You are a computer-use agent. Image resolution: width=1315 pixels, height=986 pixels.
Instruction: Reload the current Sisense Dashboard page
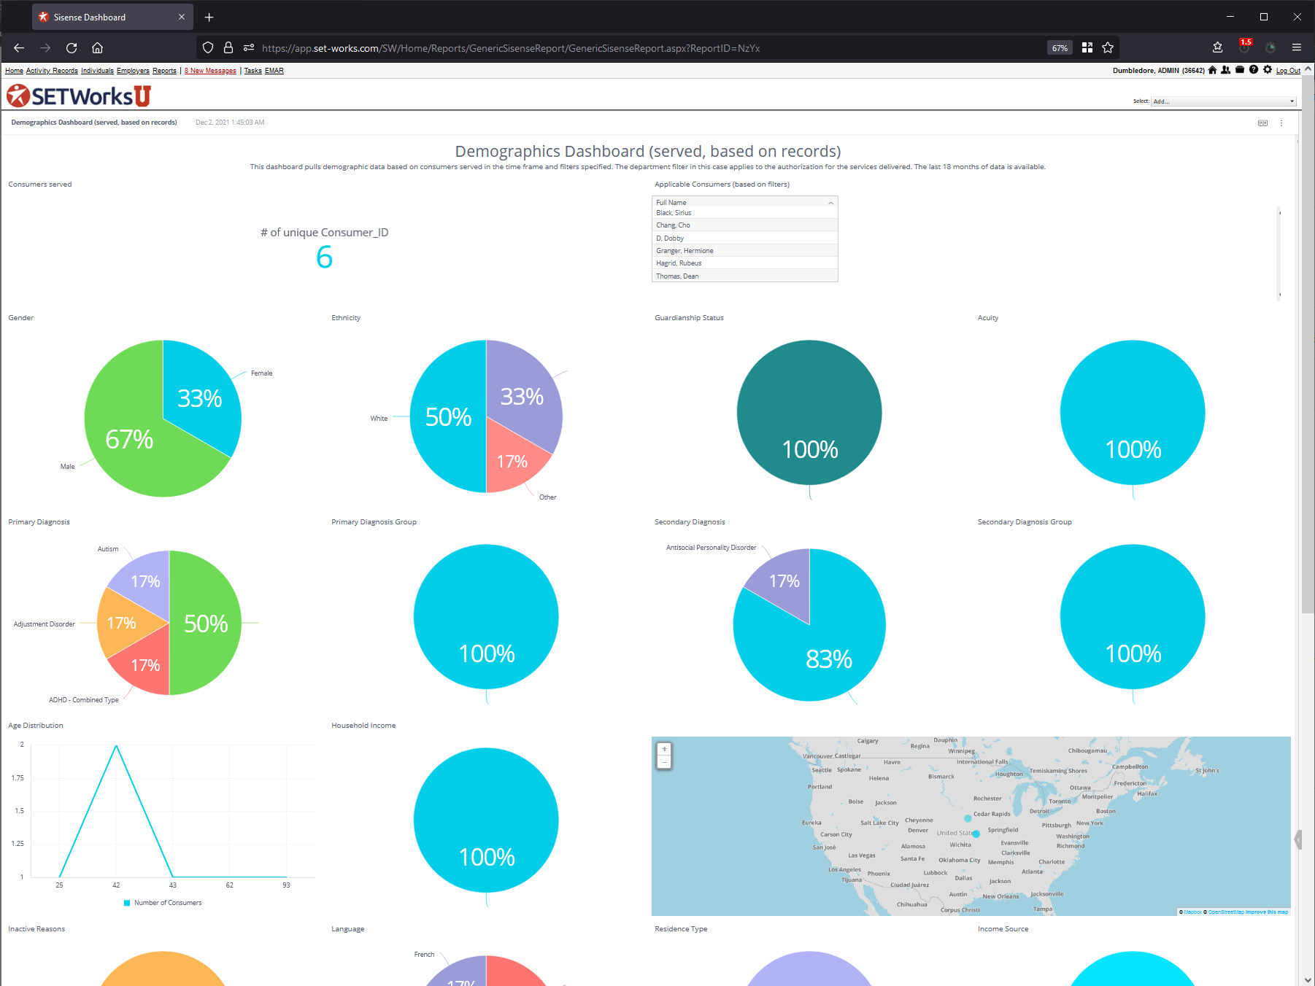pos(72,48)
